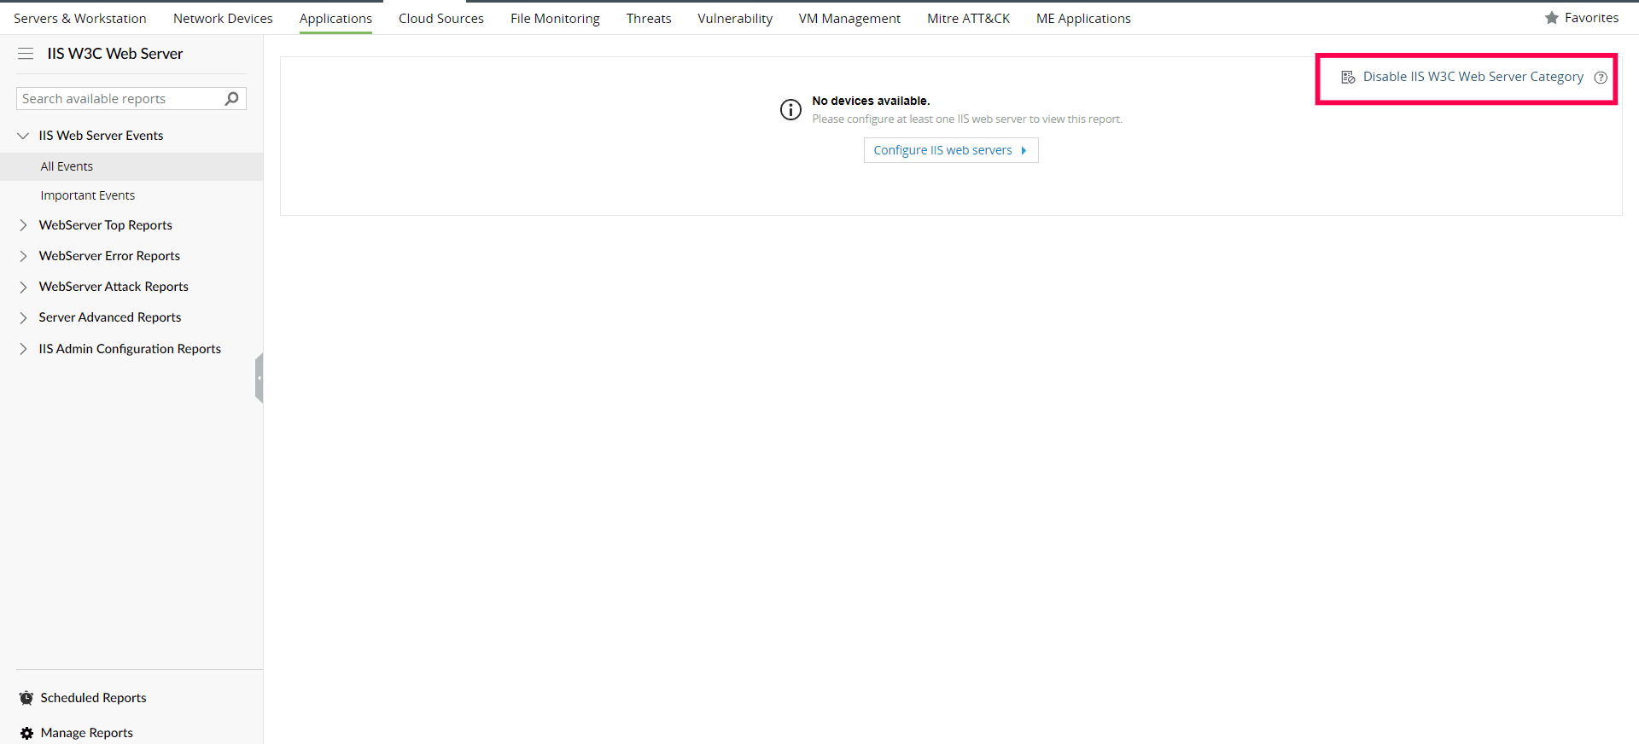
Task: Go to the Cloud Sources tab
Action: pos(441,18)
